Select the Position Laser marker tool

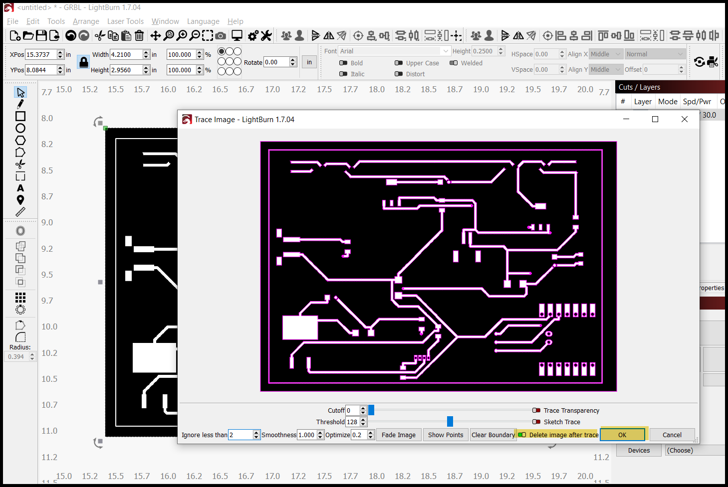20,200
